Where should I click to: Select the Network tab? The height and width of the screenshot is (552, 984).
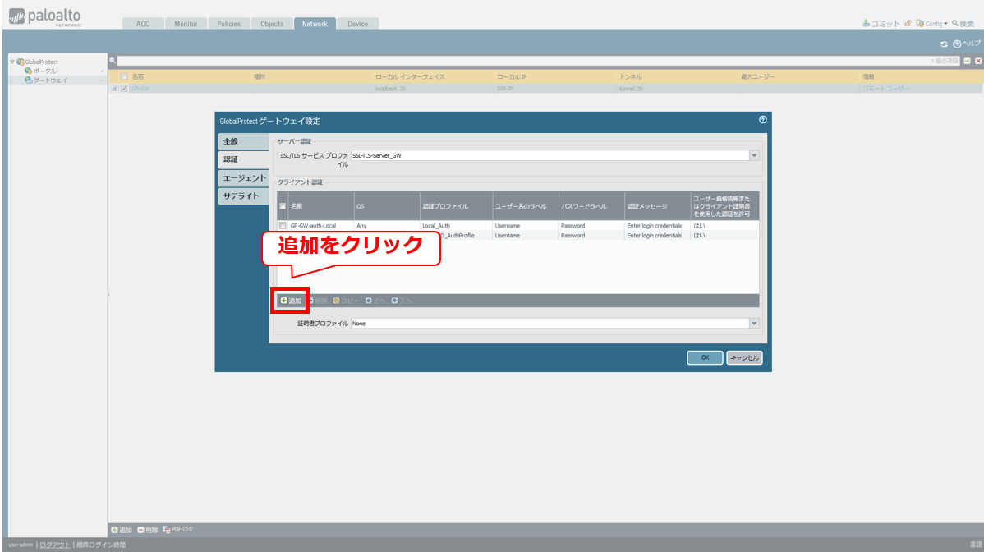pos(315,24)
